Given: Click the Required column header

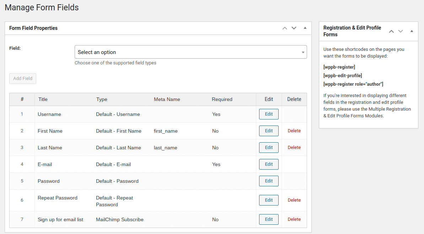Looking at the screenshot, I should click(222, 99).
